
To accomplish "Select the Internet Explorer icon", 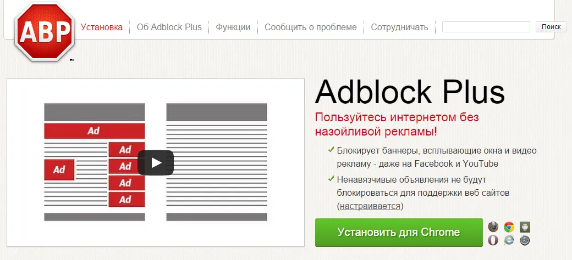I will [509, 240].
